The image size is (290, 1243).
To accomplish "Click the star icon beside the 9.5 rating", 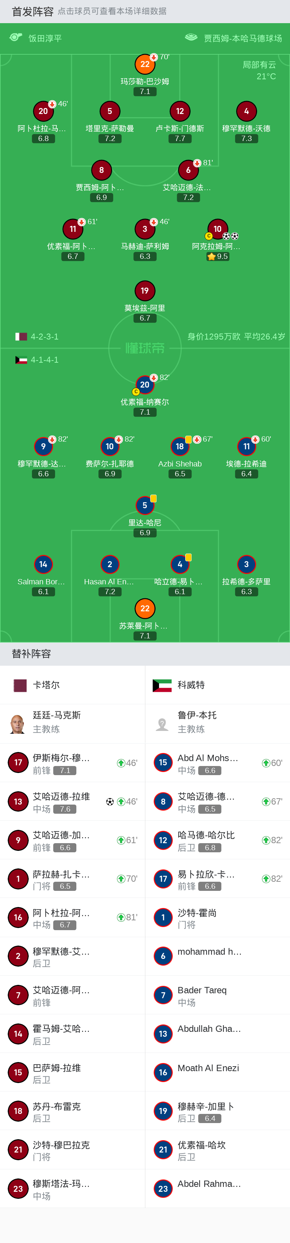I will click(211, 256).
